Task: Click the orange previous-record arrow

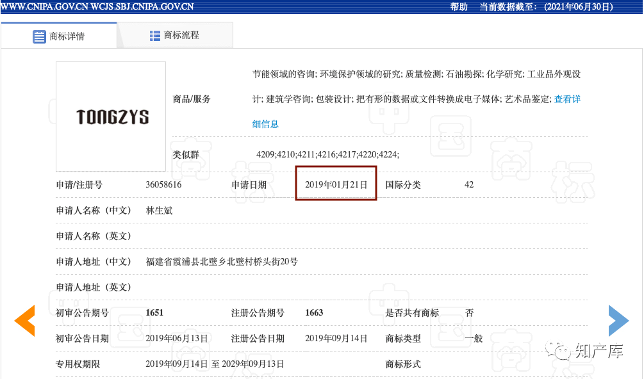Action: pyautogui.click(x=25, y=321)
